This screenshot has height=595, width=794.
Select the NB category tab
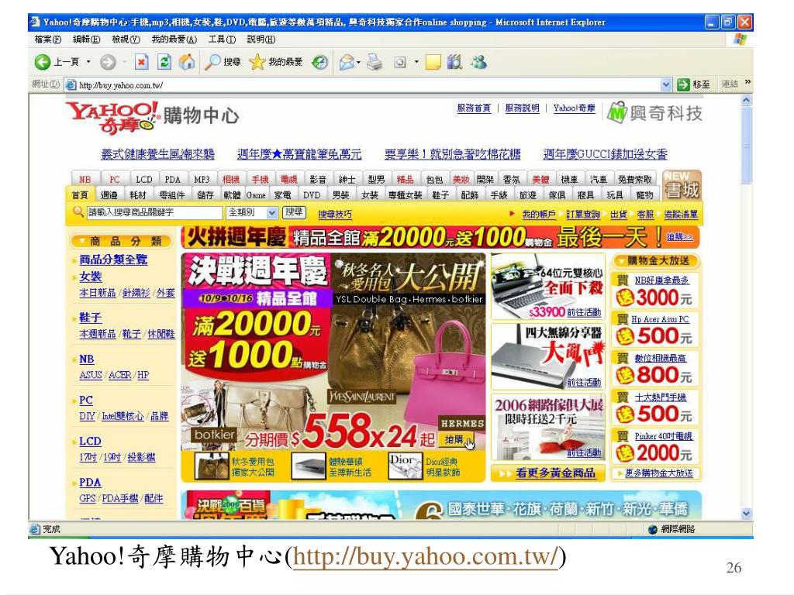pyautogui.click(x=85, y=179)
